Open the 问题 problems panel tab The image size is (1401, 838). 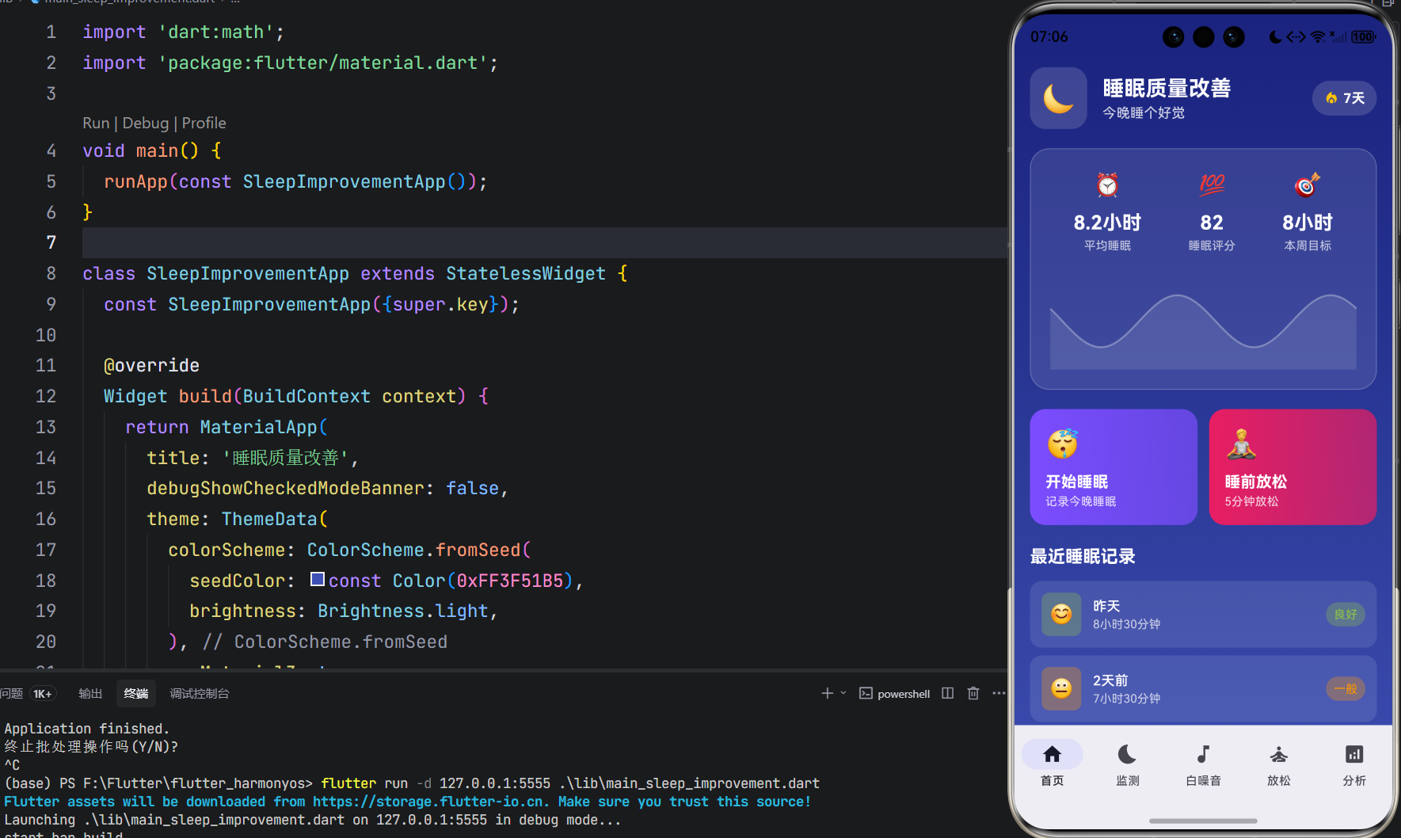pos(12,694)
